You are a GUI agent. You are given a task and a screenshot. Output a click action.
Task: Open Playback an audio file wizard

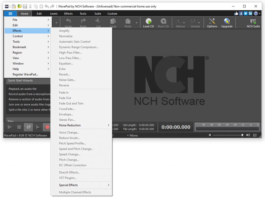pos(23,89)
